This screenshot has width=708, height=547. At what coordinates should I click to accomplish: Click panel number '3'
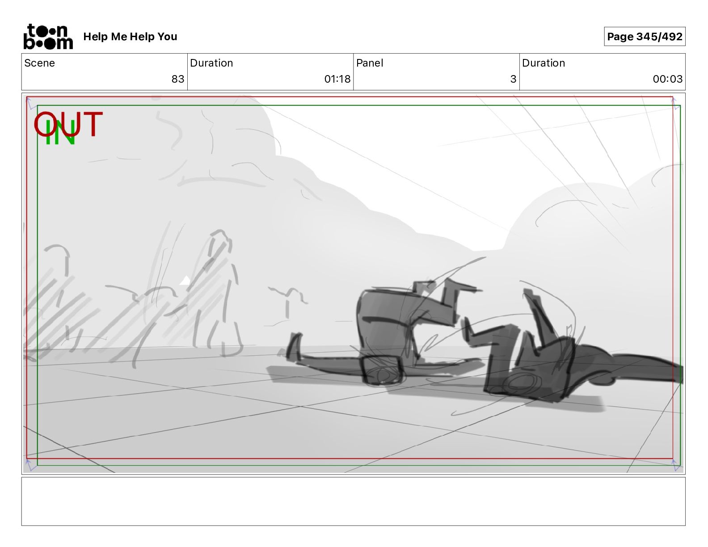click(513, 79)
